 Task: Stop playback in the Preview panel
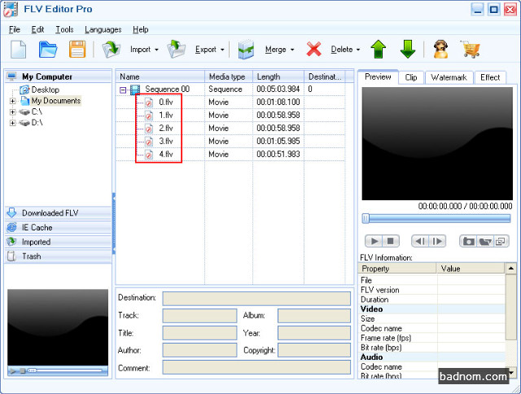point(391,241)
